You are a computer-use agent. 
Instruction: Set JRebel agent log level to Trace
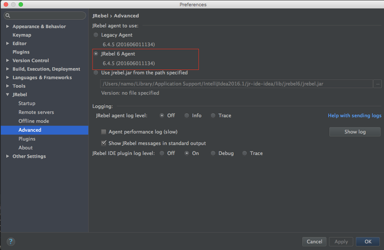pyautogui.click(x=213, y=115)
